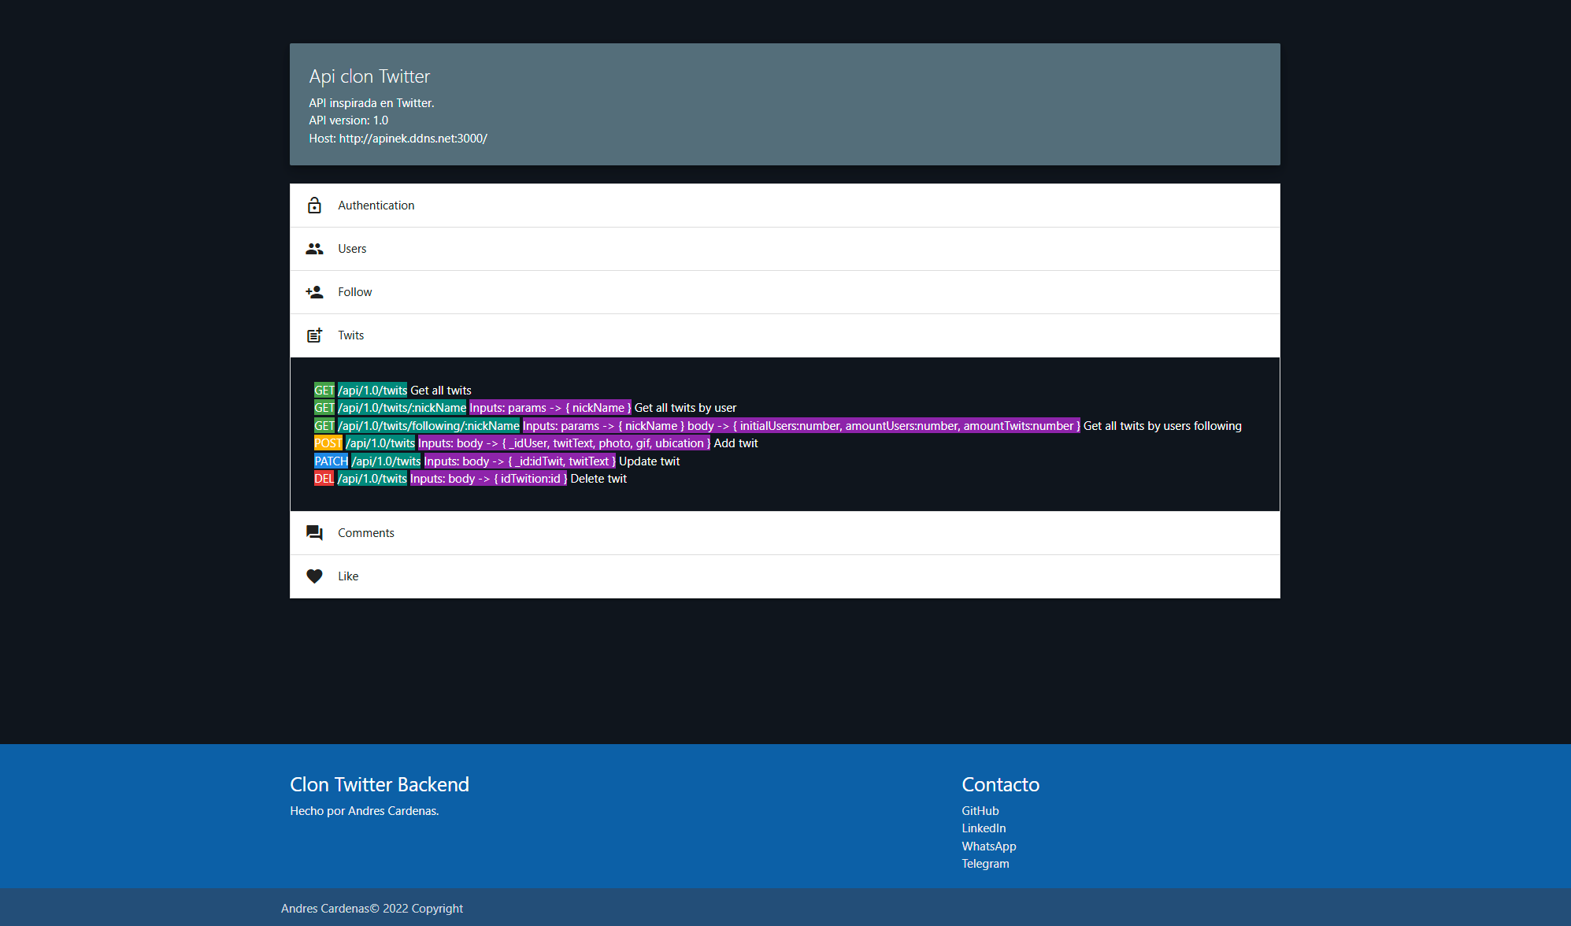Screen dimensions: 1571x926
Task: Open the Telegram contact link
Action: click(985, 864)
